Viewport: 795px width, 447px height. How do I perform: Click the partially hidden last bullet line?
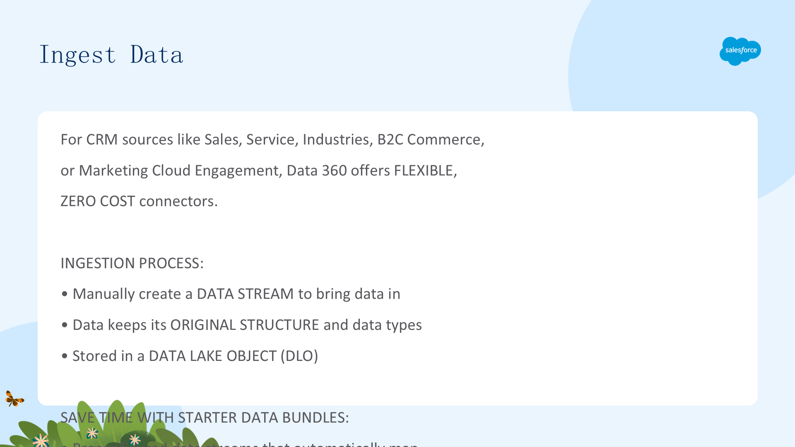(x=239, y=444)
